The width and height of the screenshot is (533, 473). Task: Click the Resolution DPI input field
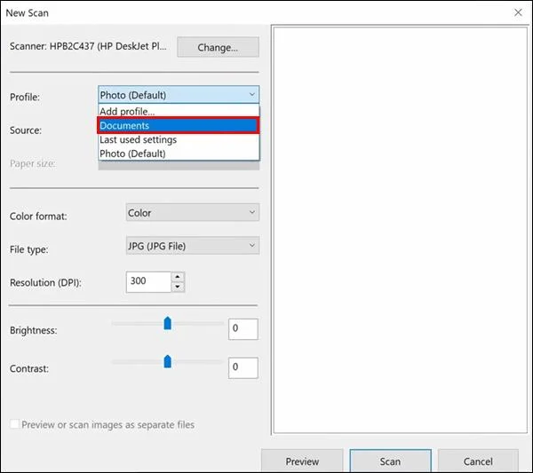point(148,281)
